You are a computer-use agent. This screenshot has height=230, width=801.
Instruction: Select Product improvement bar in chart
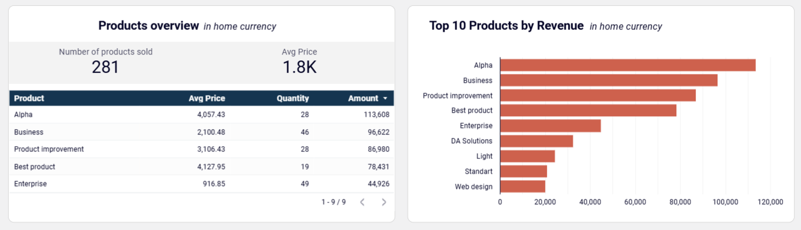point(598,95)
